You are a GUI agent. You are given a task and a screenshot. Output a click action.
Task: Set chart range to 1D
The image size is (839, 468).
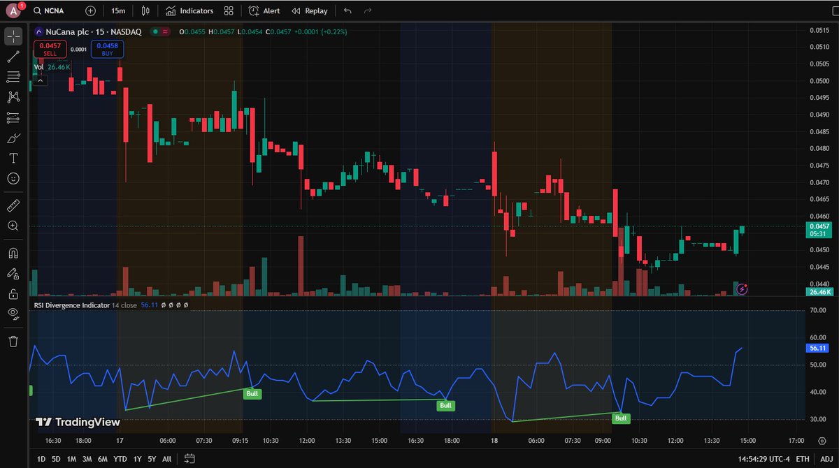point(41,459)
